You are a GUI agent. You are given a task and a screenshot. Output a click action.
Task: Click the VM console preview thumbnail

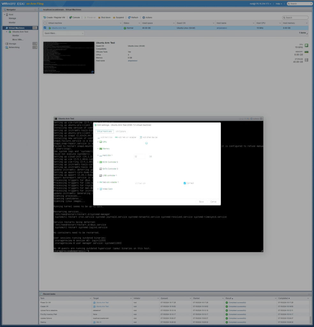pyautogui.click(x=69, y=57)
